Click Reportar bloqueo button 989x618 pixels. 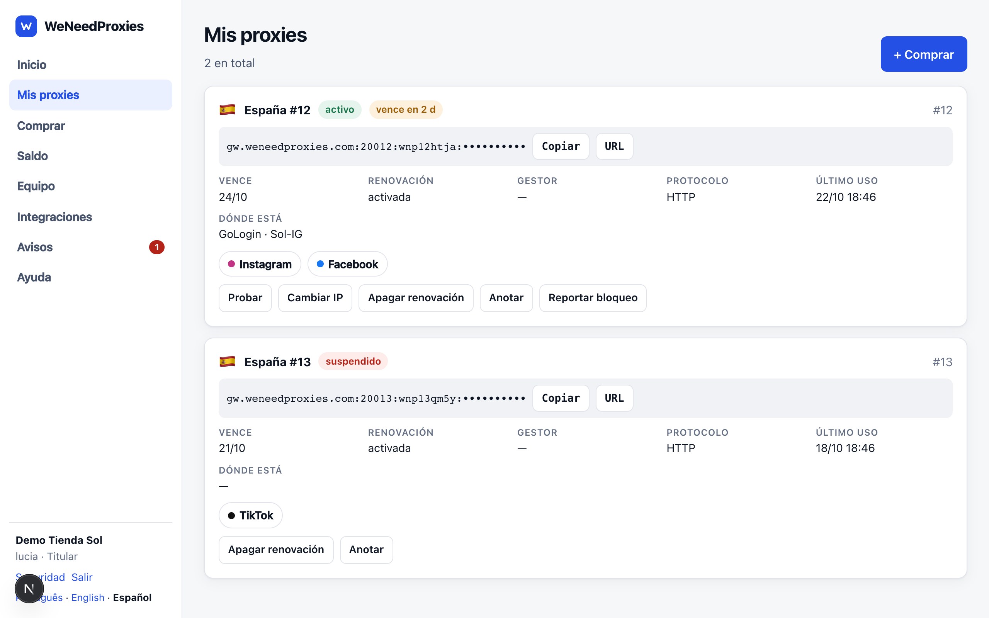593,298
